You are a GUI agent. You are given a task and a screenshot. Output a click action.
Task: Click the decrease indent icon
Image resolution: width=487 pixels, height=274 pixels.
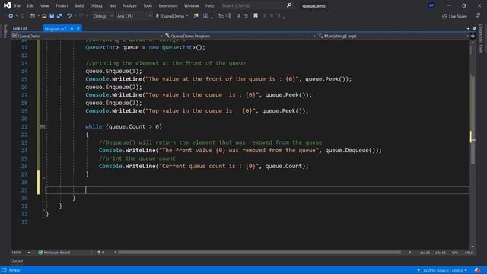pos(221,16)
